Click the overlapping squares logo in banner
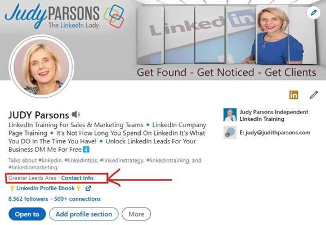The width and height of the screenshot is (326, 225). [x=114, y=16]
